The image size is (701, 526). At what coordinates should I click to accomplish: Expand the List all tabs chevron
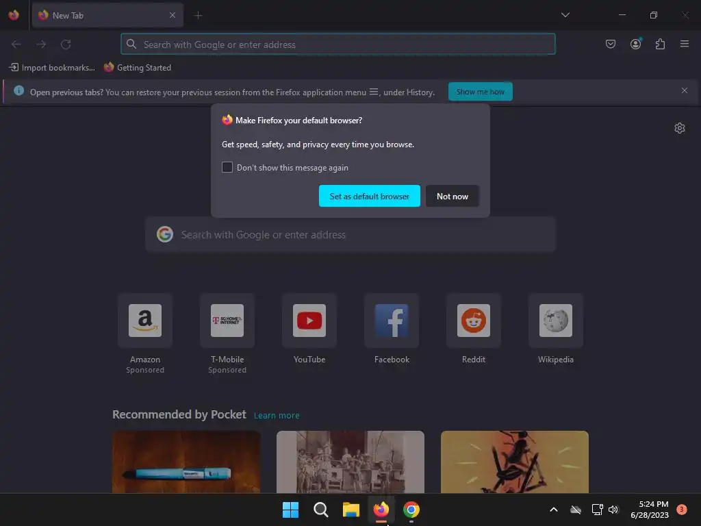[565, 15]
